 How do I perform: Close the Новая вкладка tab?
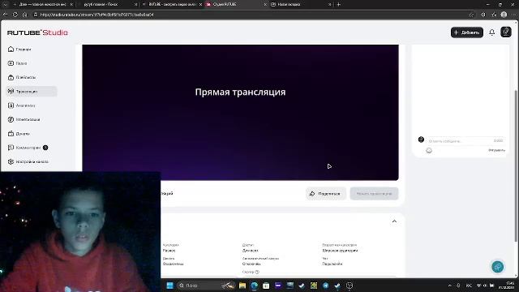point(330,4)
